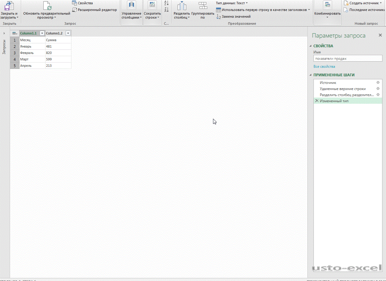386x281 pixels.
Task: Open gear for Удаленные верхние строки step
Action: [378, 88]
